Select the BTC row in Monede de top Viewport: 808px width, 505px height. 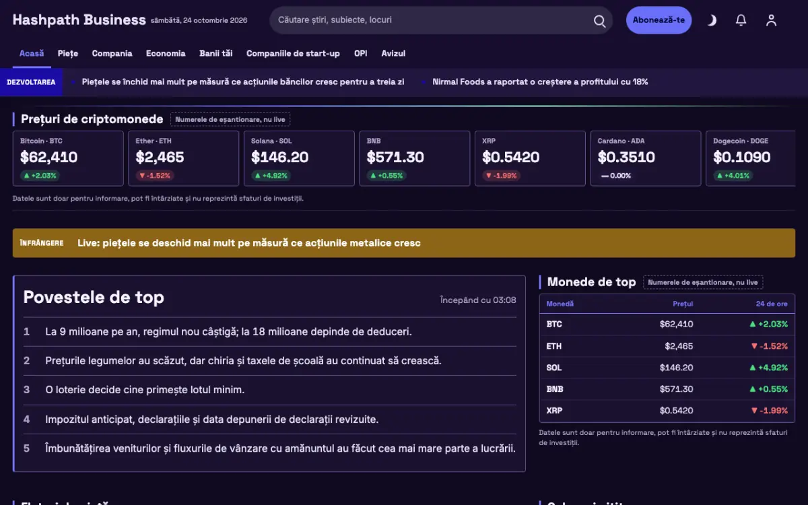667,325
